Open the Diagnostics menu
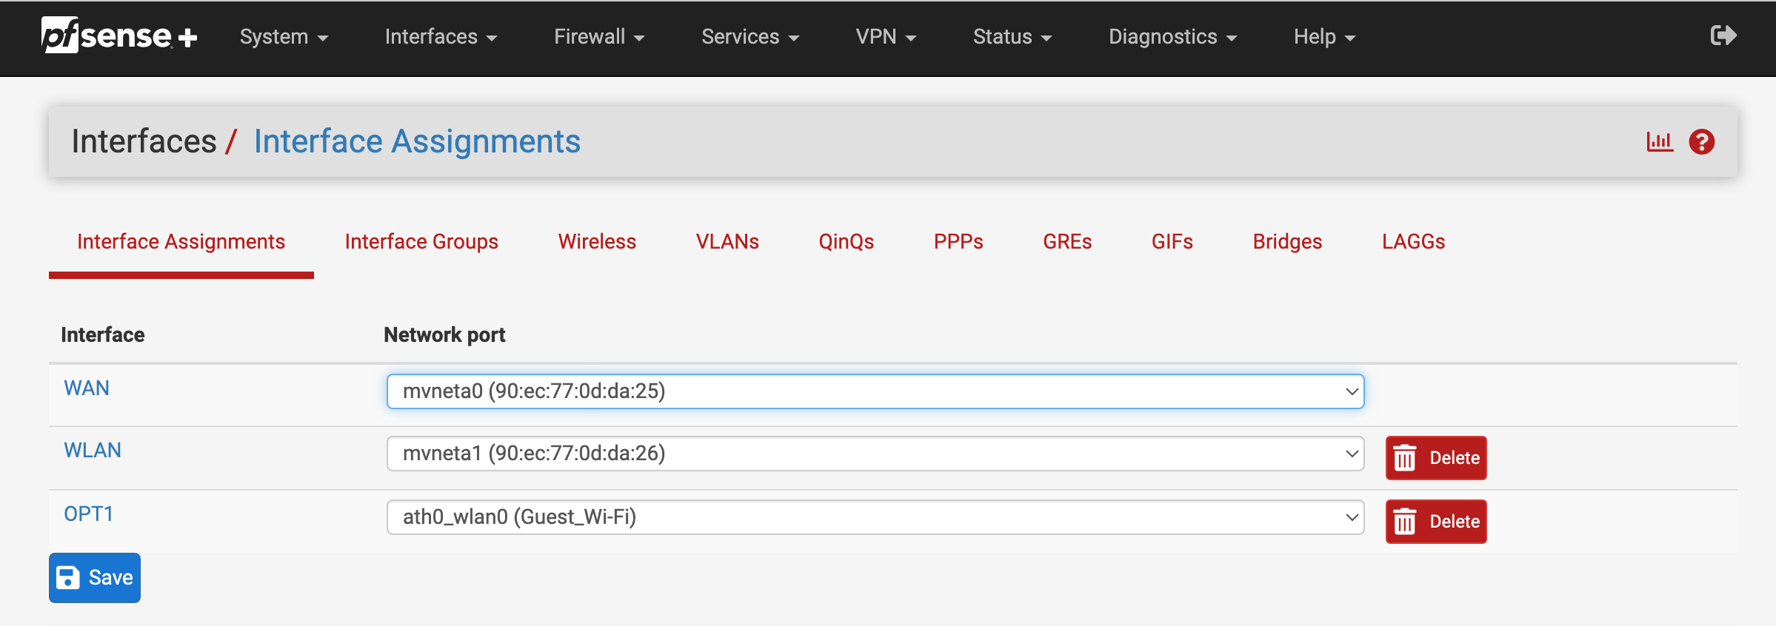 point(1172,37)
